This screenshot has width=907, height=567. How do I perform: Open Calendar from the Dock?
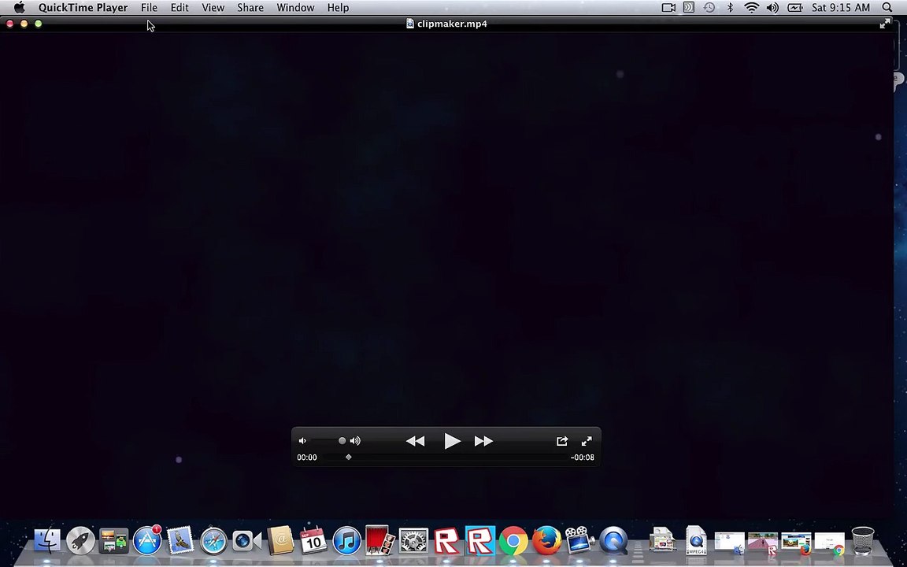[313, 541]
